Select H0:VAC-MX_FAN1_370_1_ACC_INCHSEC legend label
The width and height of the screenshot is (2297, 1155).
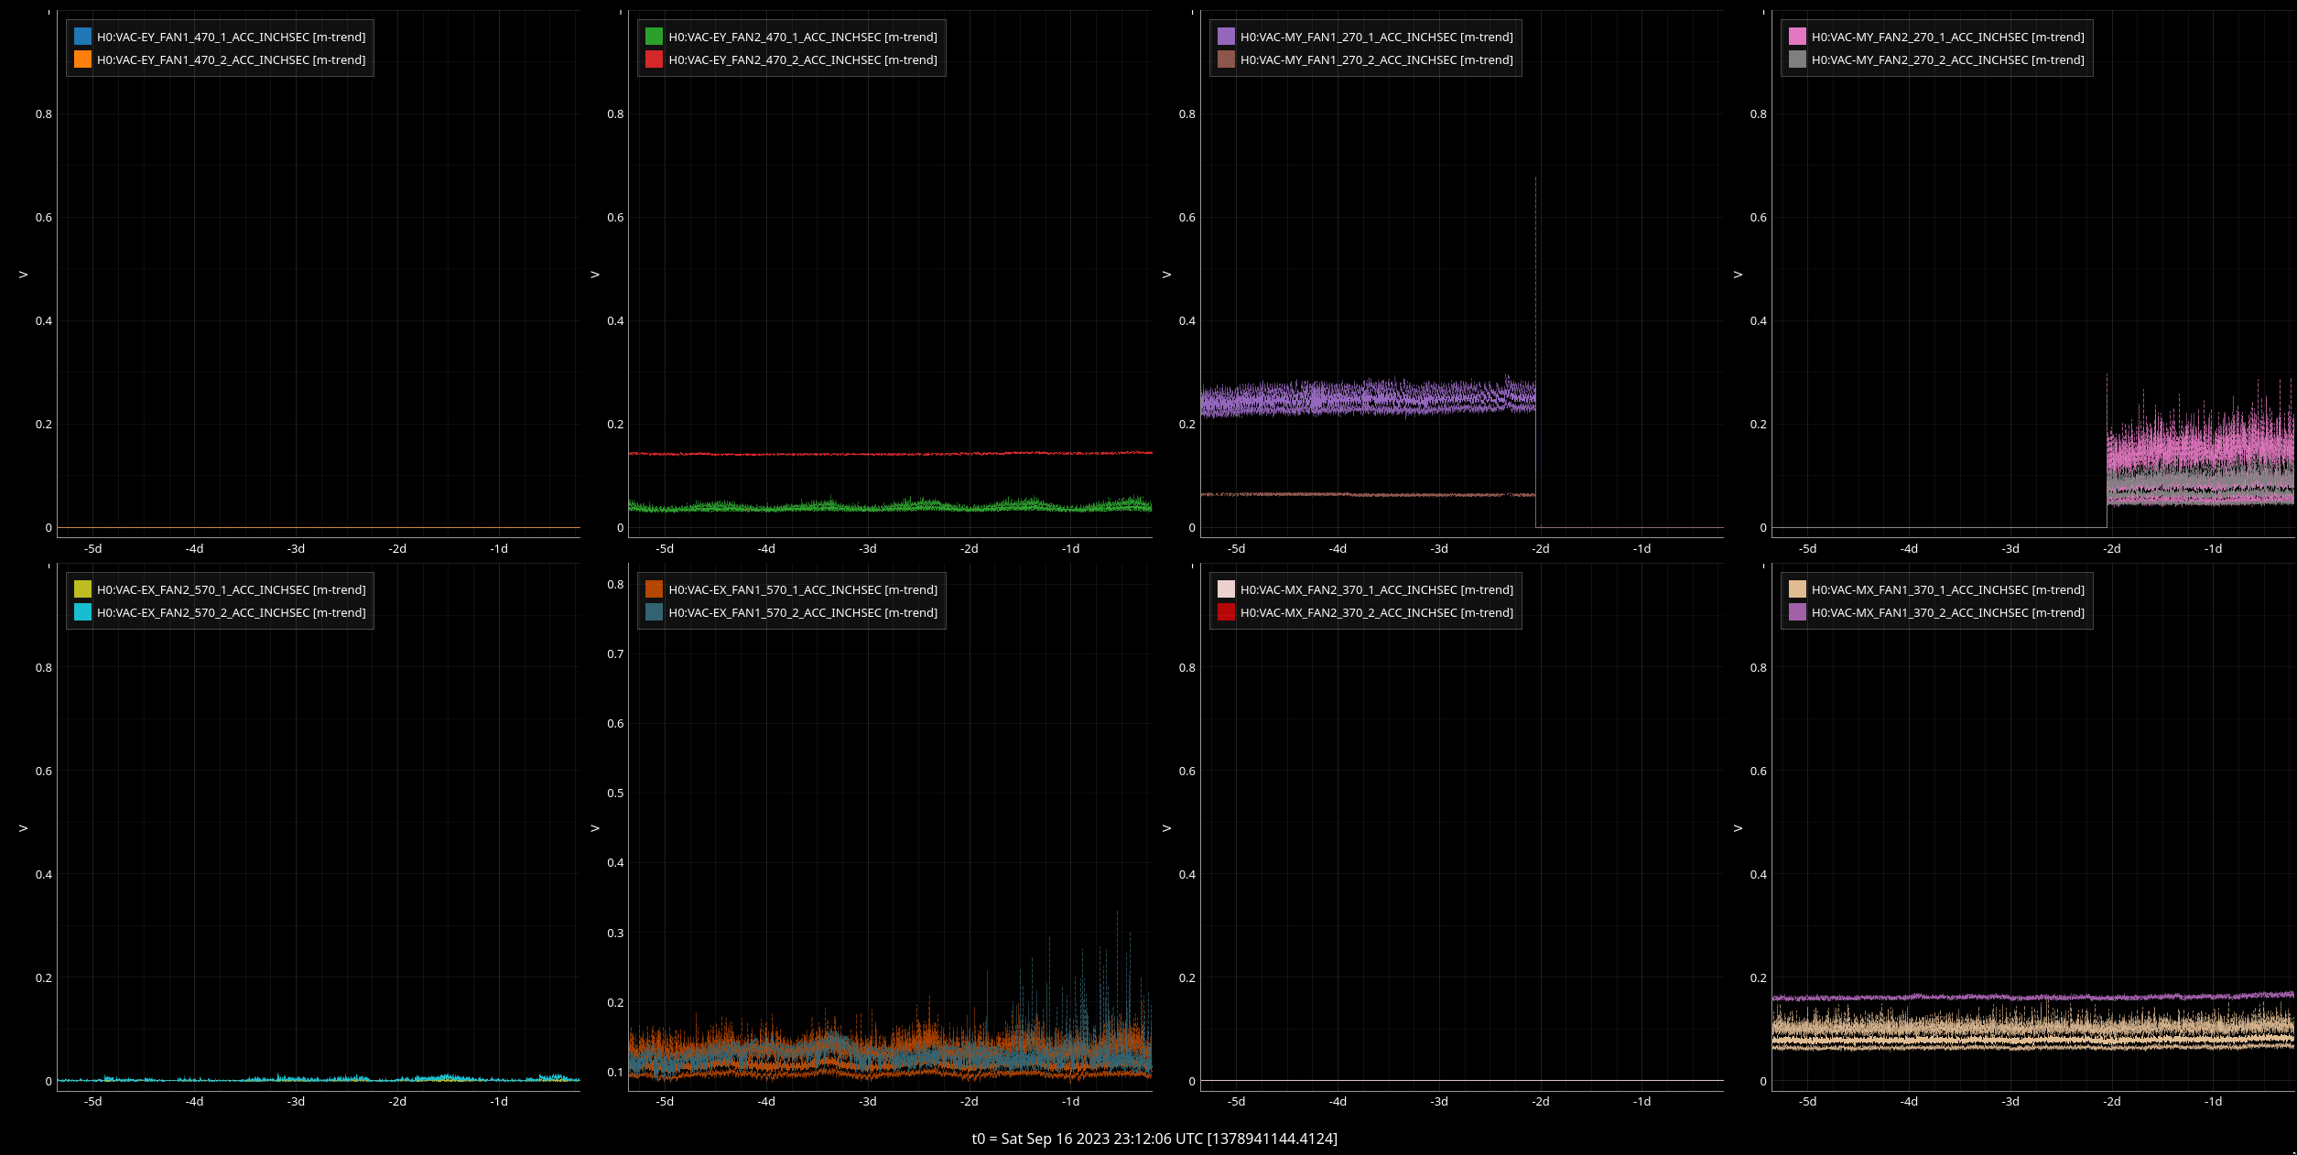(1947, 590)
